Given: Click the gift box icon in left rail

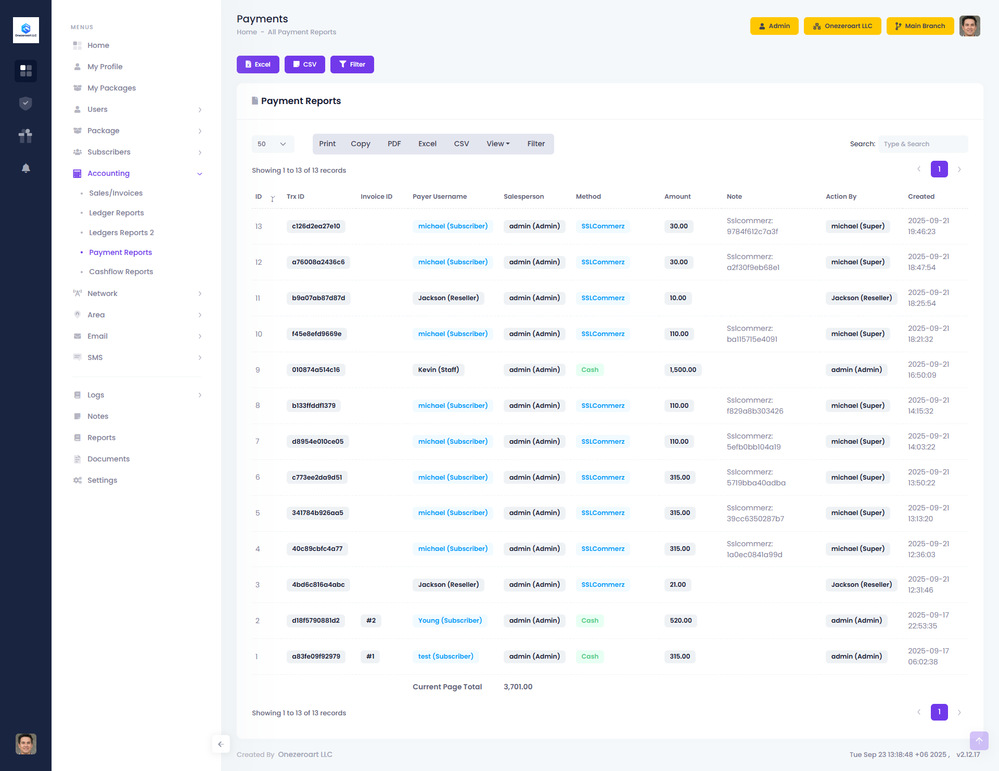Looking at the screenshot, I should tap(25, 136).
